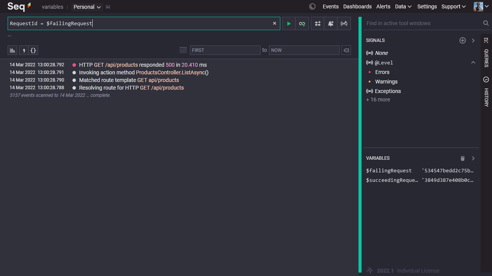The width and height of the screenshot is (492, 276).
Task: Toggle the Errors signal
Action: [x=382, y=72]
